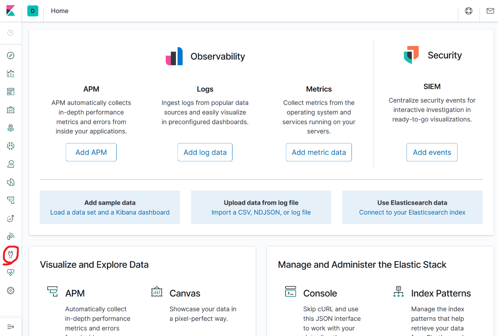
Task: Click the Visualize and Explore Data heading
Action: [94, 264]
